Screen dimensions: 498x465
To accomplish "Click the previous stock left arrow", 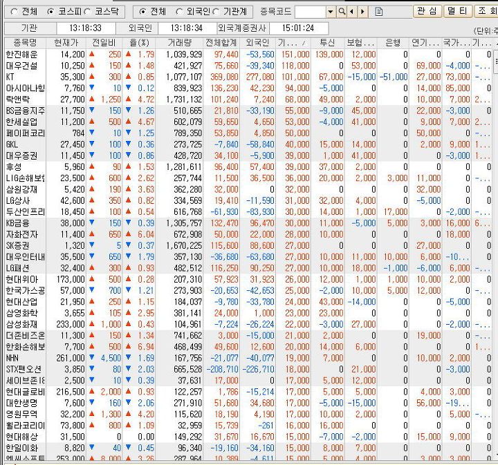I will 351,12.
